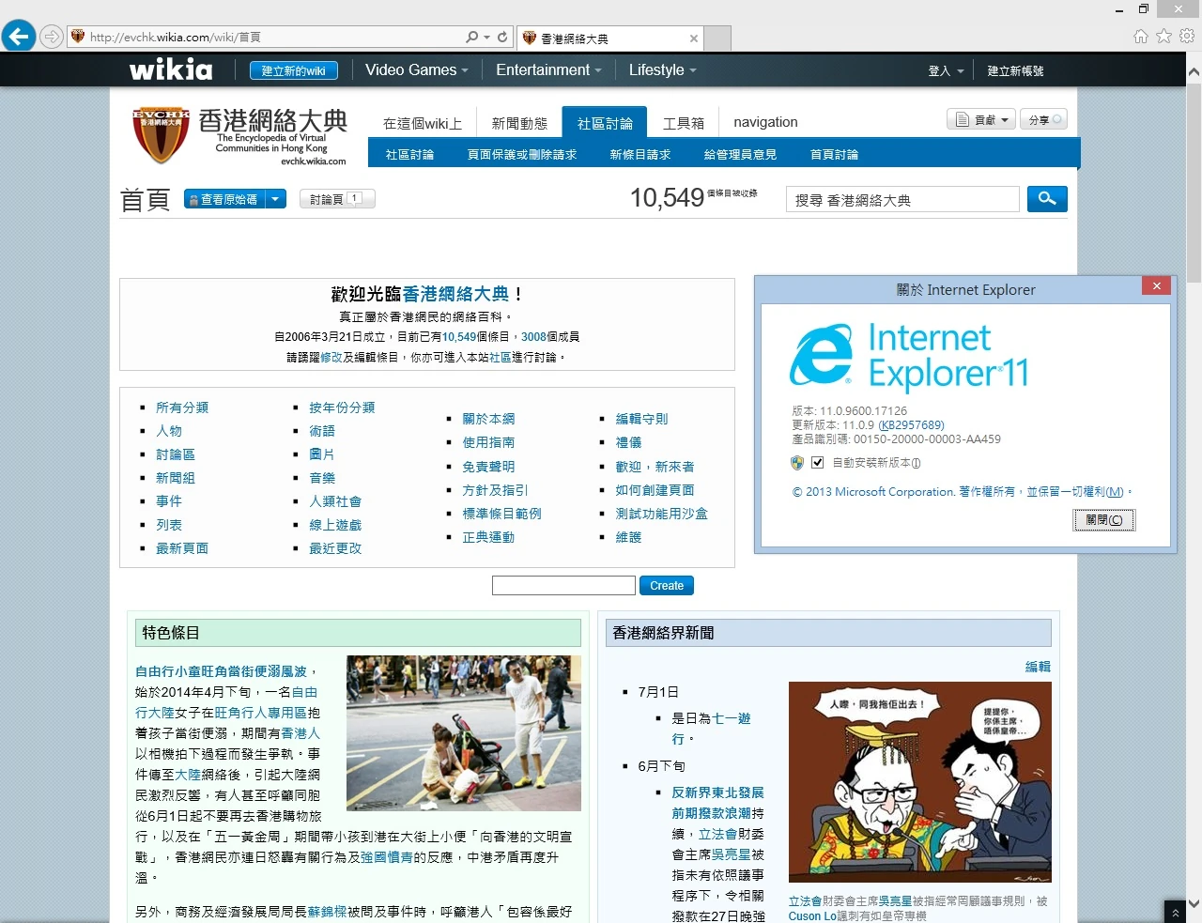Viewport: 1202px width, 923px height.
Task: Open the 登入 dropdown
Action: tap(947, 70)
